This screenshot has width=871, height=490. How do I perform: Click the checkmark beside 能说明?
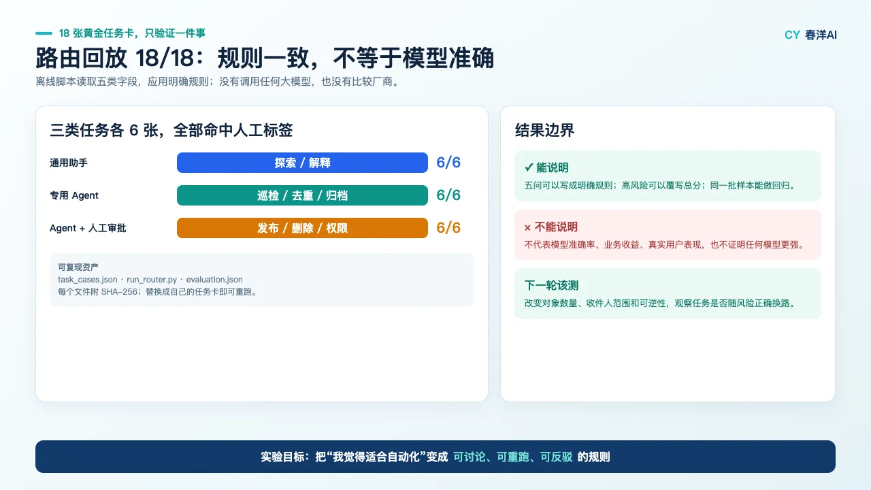[x=529, y=167]
